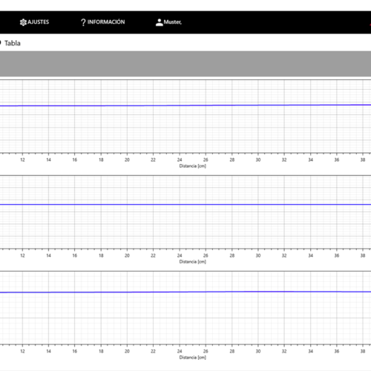Click the bottom chart's Distancia [cm] label
Image resolution: width=371 pixels, height=371 pixels.
pos(192,358)
